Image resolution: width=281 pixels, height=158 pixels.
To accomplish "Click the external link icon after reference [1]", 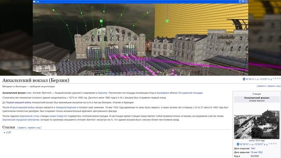I will (10, 132).
